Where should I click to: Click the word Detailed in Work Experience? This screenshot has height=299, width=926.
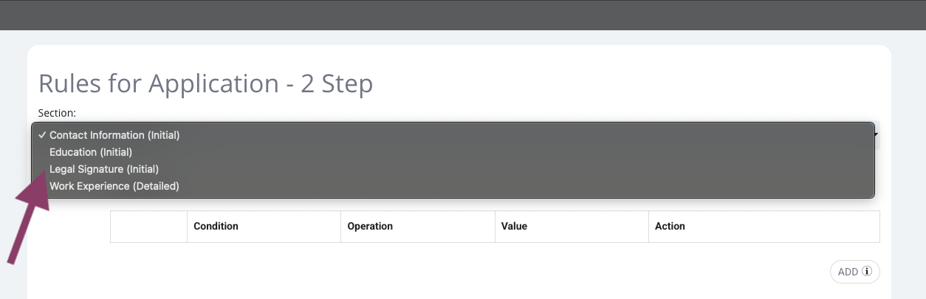point(156,186)
